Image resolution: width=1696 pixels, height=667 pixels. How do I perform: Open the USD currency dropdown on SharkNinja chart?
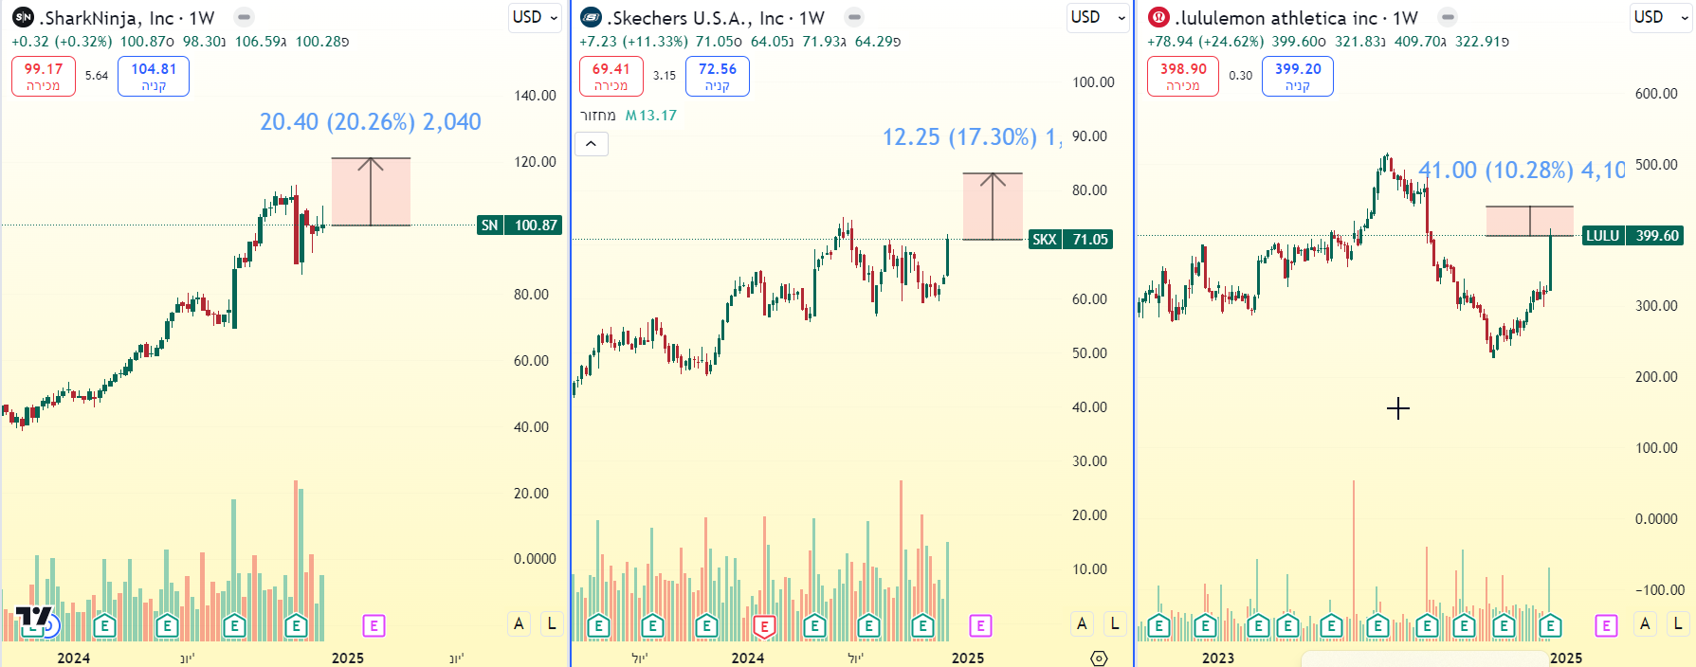(x=534, y=16)
